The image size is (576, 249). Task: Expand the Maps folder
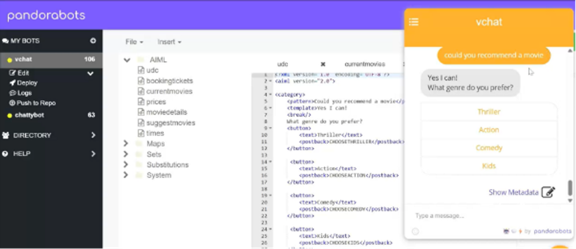pyautogui.click(x=126, y=144)
